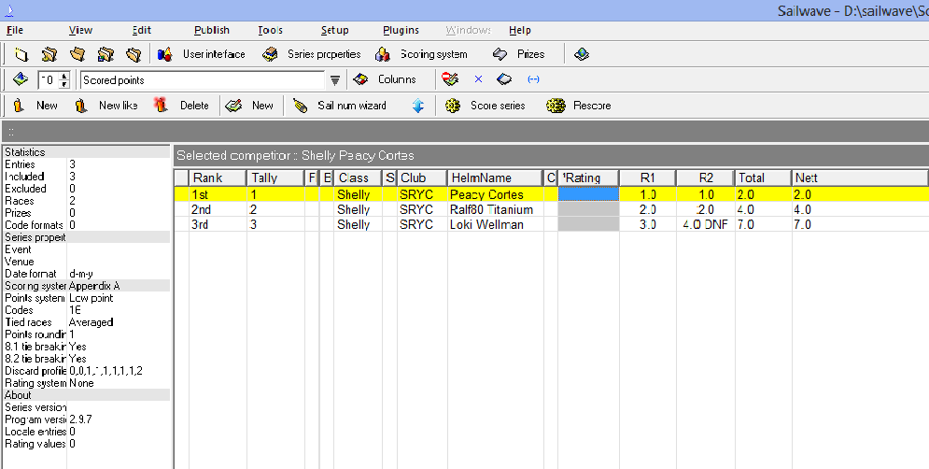Click the font size spinner arrows

coord(63,80)
